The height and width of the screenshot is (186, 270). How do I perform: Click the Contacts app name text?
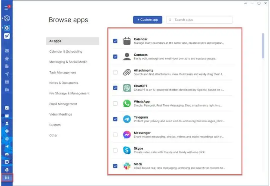point(141,55)
